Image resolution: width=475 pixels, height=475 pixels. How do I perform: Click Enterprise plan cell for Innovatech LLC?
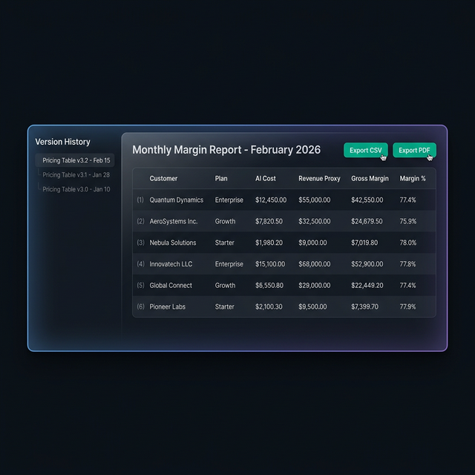pos(229,264)
